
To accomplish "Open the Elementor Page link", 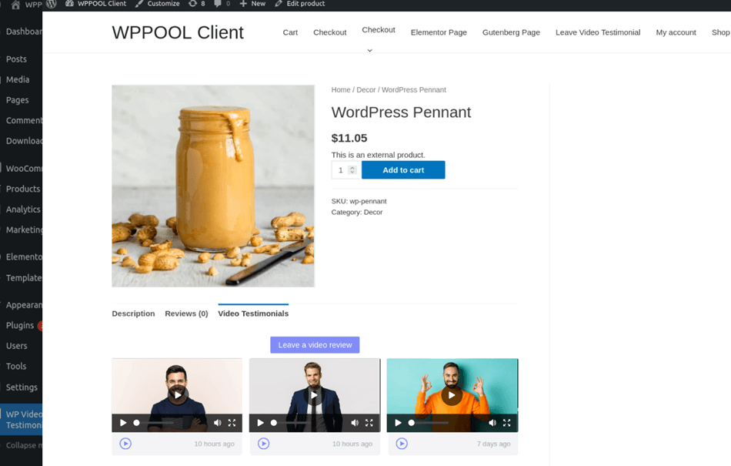I will (x=439, y=32).
